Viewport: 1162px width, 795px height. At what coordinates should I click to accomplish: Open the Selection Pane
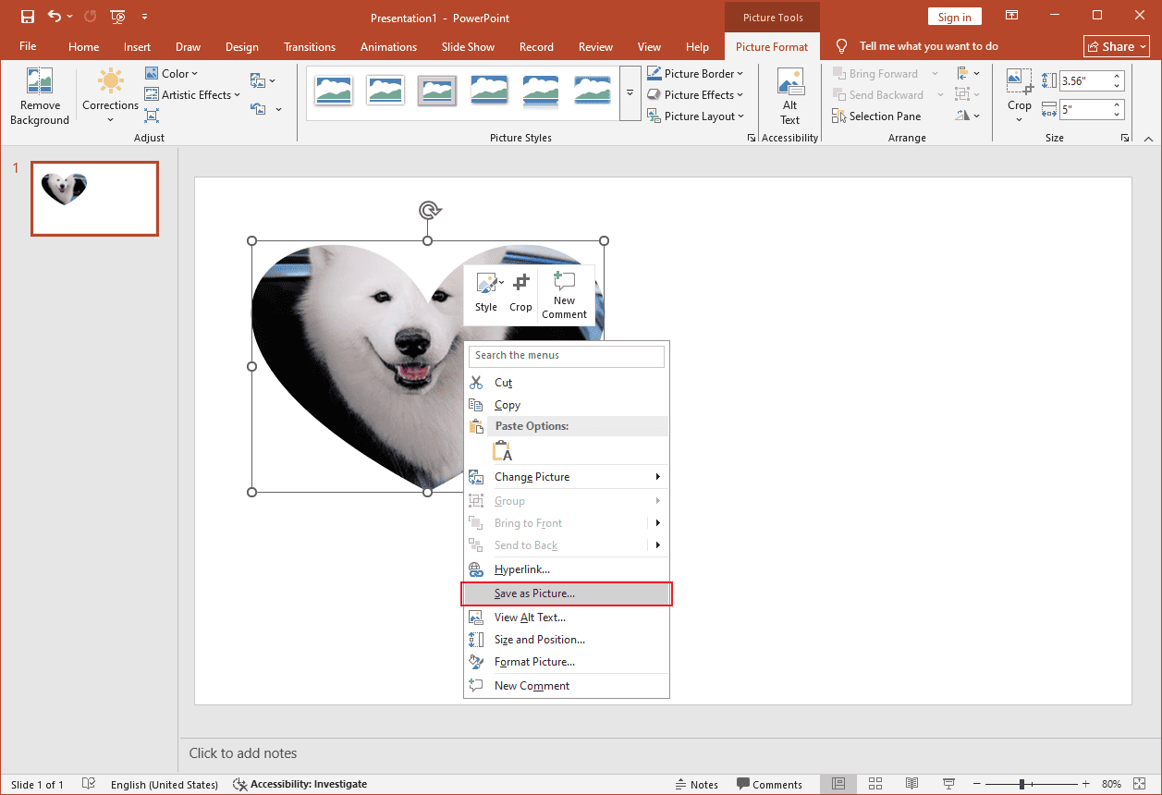[x=876, y=116]
